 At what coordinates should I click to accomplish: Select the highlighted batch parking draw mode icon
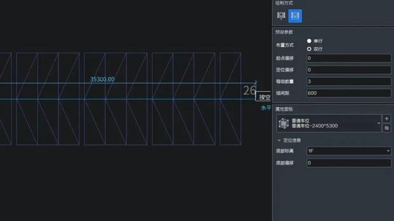295,16
